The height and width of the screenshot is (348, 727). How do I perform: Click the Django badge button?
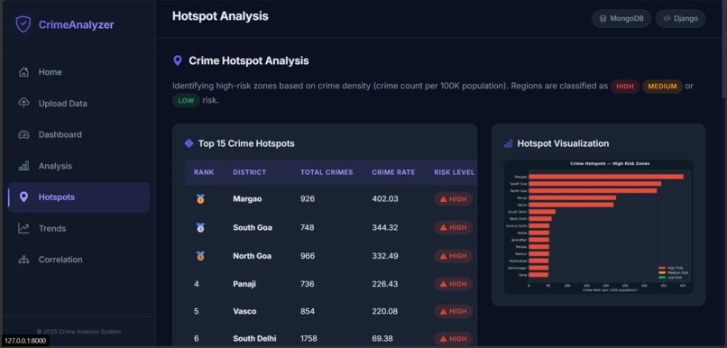click(x=681, y=19)
